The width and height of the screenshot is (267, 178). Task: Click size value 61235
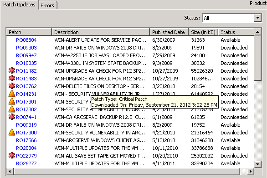tap(198, 117)
